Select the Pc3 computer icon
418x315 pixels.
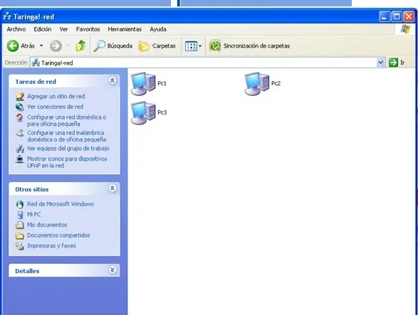coord(143,112)
